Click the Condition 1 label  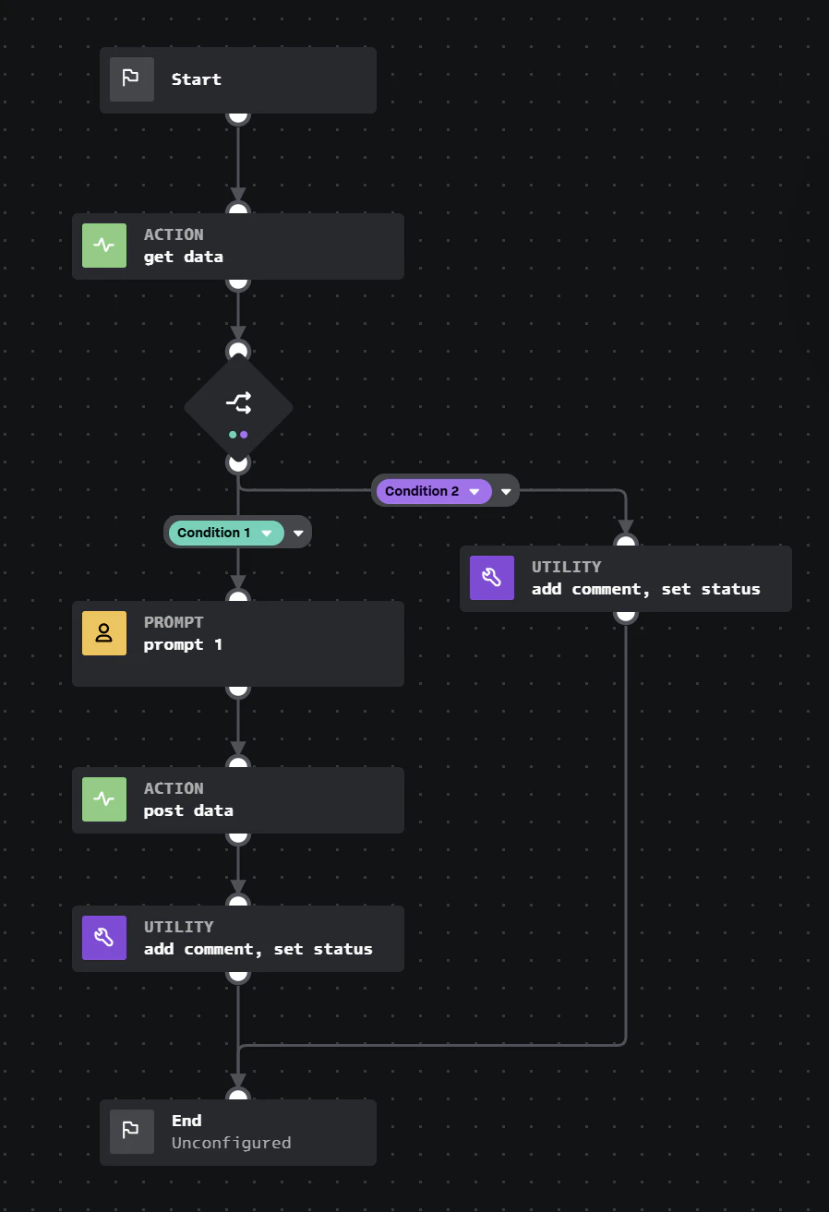[214, 533]
